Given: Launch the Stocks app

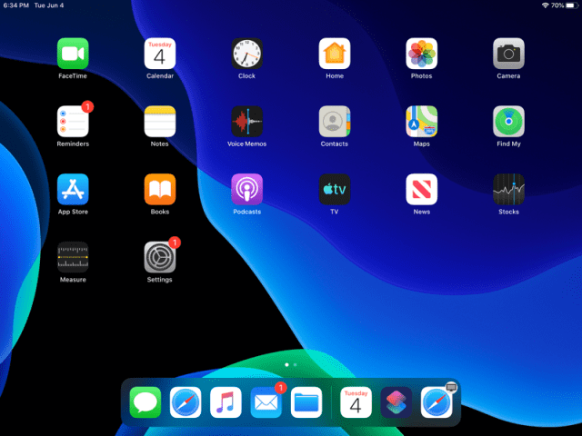Looking at the screenshot, I should 508,189.
